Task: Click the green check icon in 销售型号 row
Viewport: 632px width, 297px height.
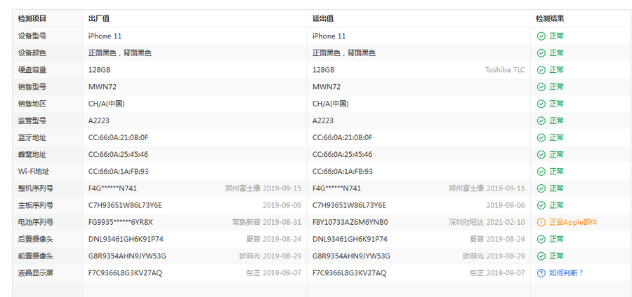Action: pyautogui.click(x=541, y=87)
